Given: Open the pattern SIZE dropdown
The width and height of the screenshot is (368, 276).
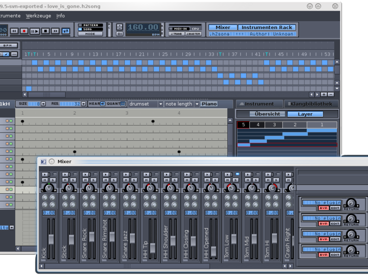Looking at the screenshot, I should point(43,104).
